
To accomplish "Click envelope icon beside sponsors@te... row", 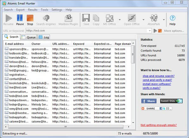I will (x=7, y=49).
